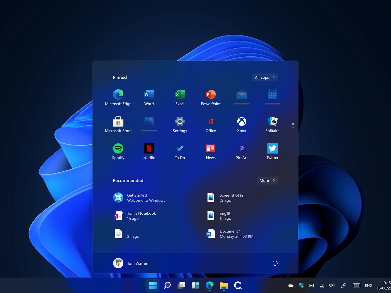Launch the Office pinned app

[x=211, y=125]
